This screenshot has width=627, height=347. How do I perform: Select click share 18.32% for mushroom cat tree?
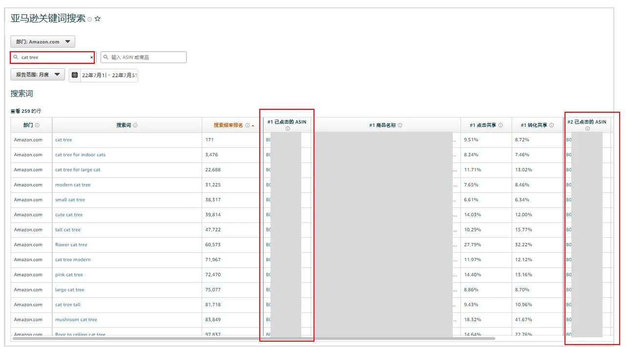pos(472,320)
